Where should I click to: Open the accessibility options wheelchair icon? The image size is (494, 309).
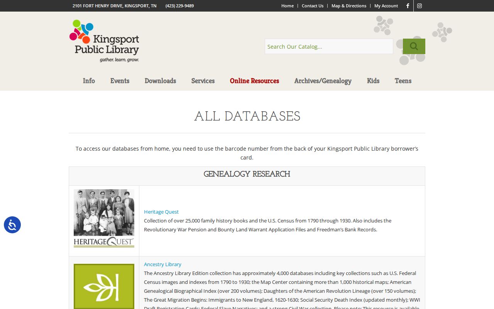[x=12, y=225]
